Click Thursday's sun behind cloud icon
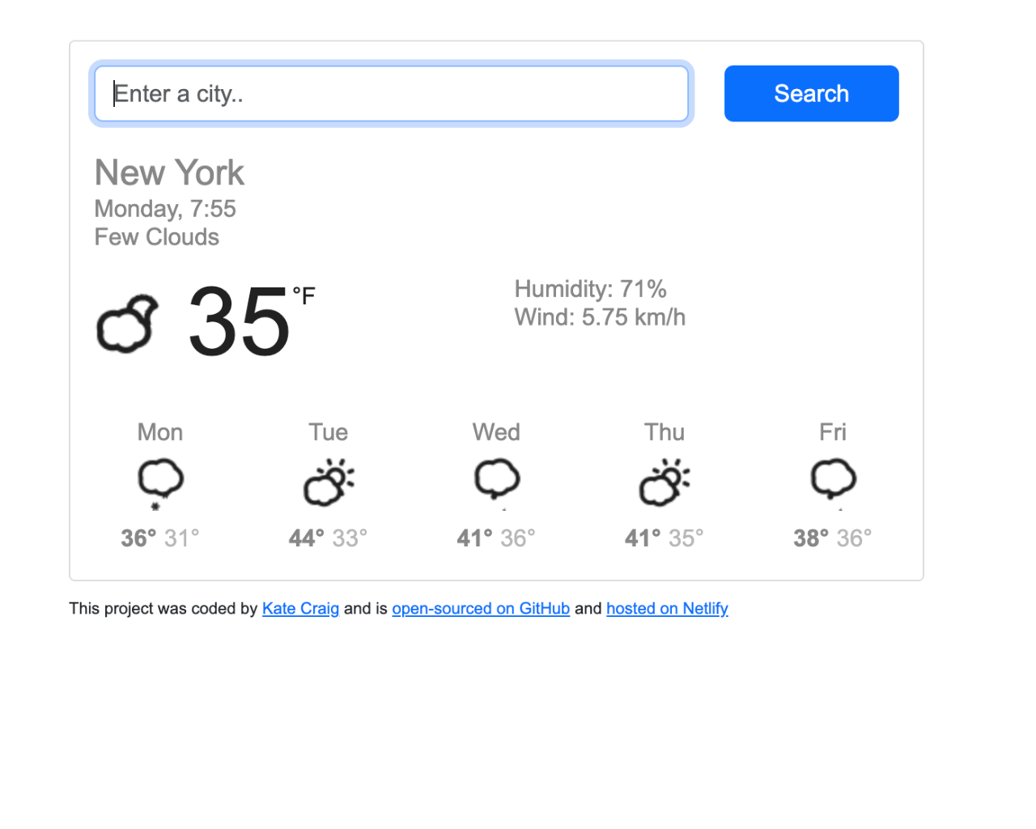This screenshot has width=1036, height=829. [x=664, y=483]
